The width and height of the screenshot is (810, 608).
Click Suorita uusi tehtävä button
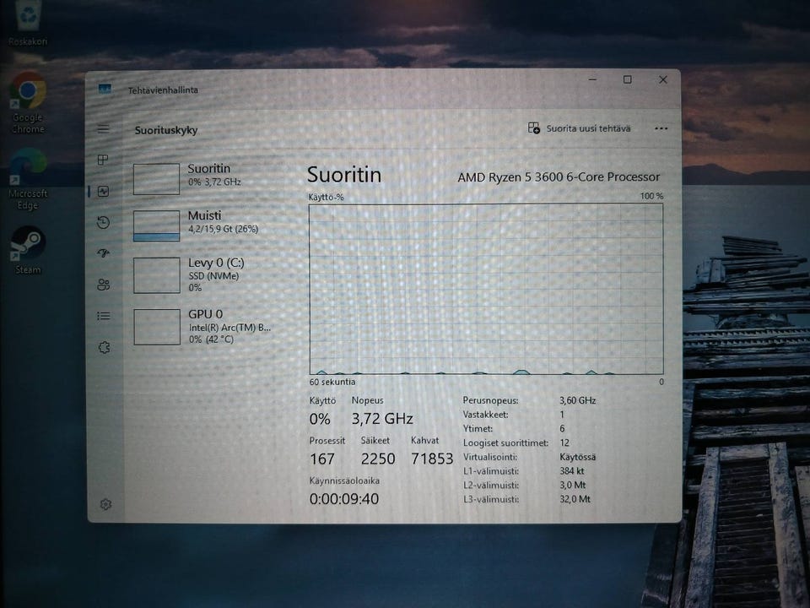[x=579, y=128]
